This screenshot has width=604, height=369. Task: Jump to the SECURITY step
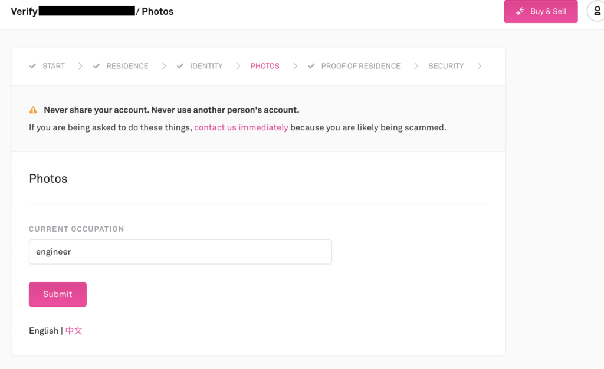coord(446,66)
